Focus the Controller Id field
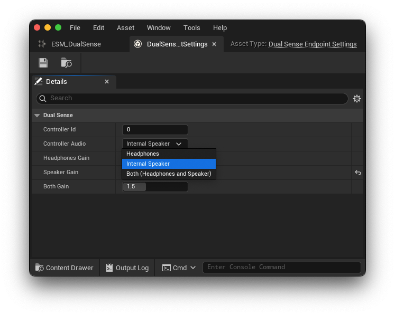 pos(155,129)
